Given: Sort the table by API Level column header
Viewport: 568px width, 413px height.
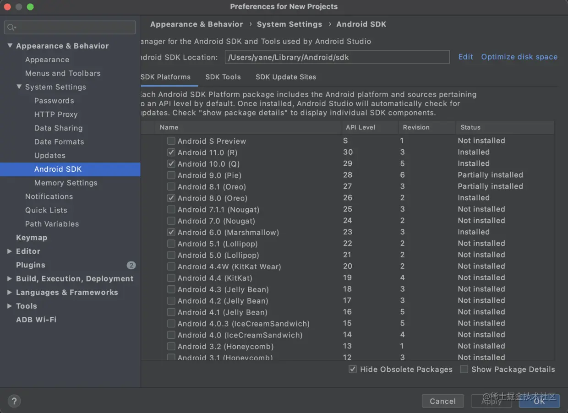Looking at the screenshot, I should pyautogui.click(x=360, y=127).
